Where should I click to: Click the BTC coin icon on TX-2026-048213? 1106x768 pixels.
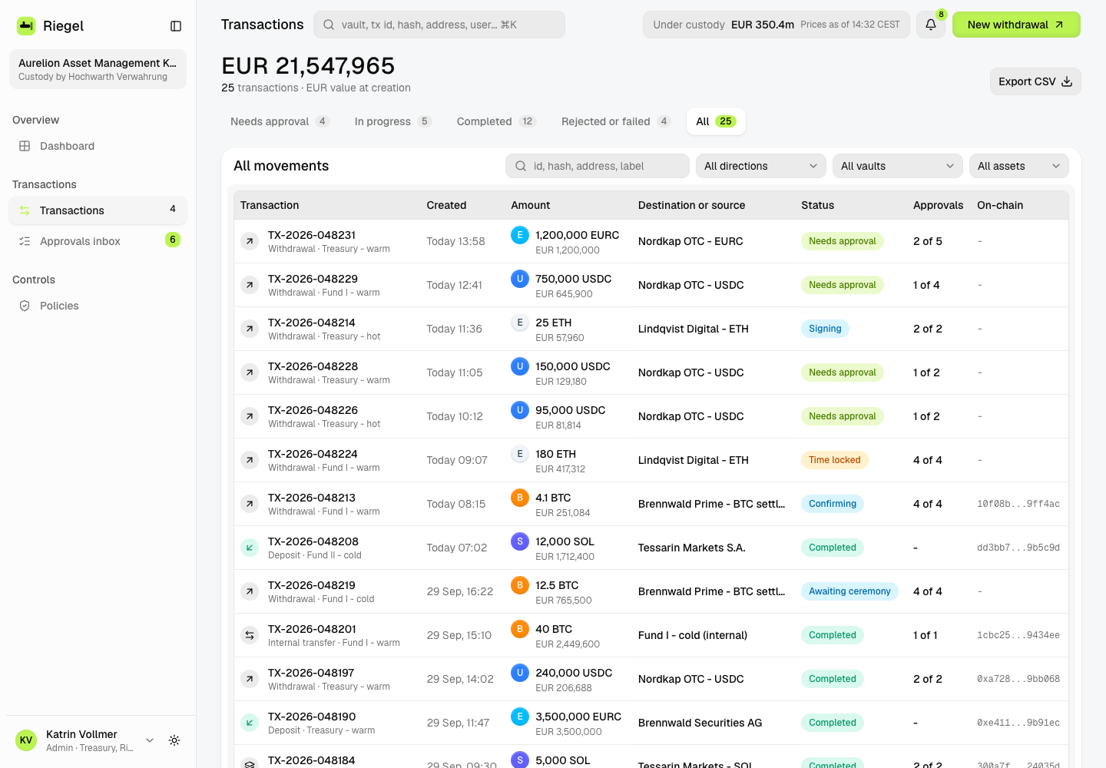click(520, 498)
